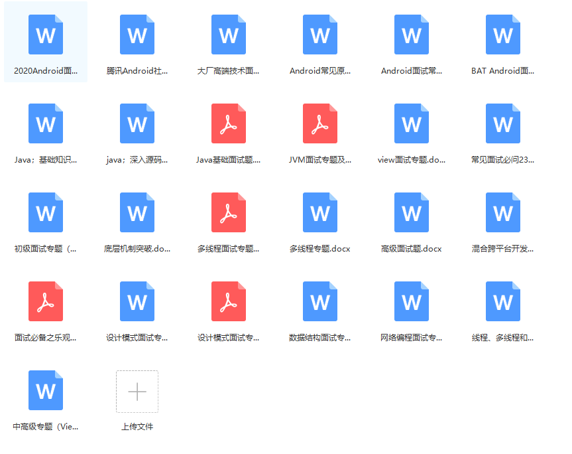Viewport: 572px width, 454px height.
Task: Select the Android面试常... Word icon
Action: (412, 35)
